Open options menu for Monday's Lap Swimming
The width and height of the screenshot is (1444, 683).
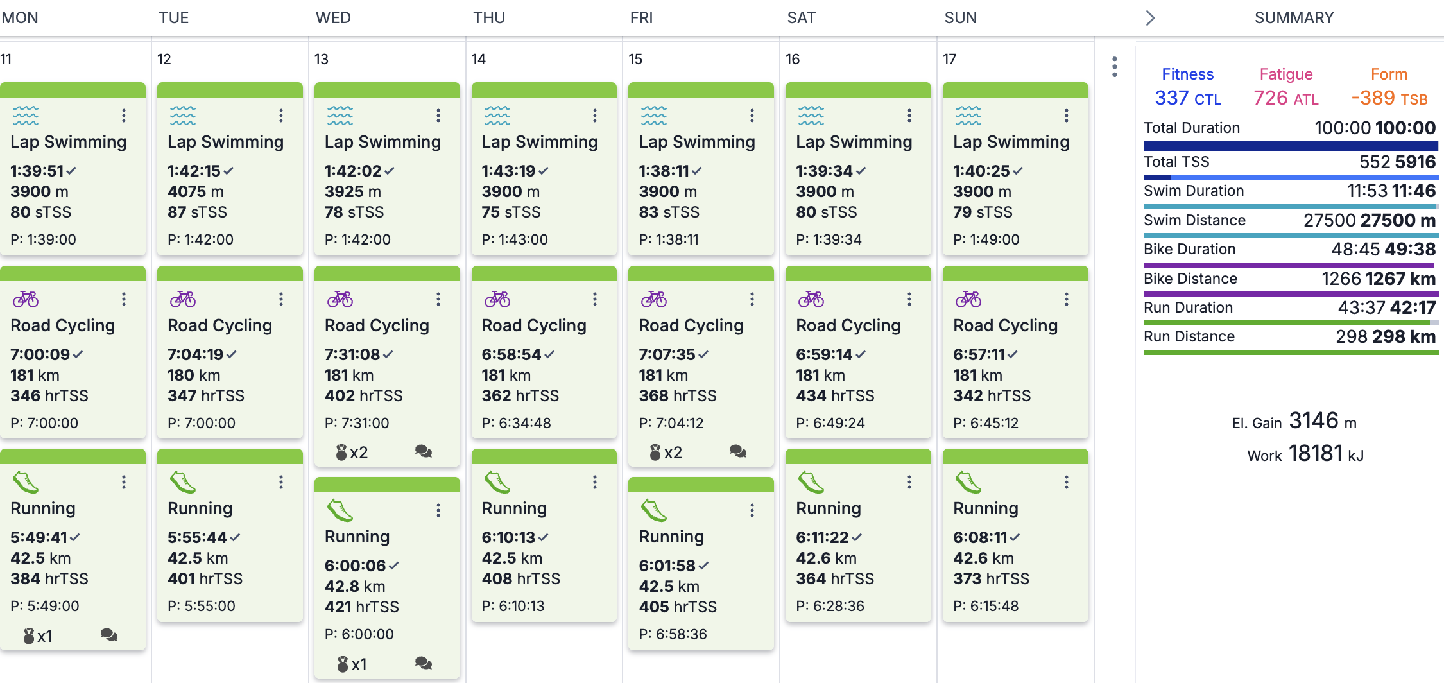tap(124, 116)
